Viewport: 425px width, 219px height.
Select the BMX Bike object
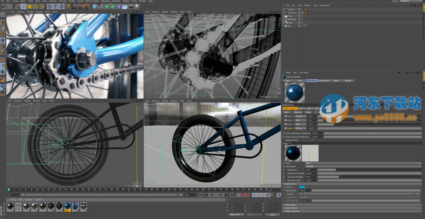tap(292, 20)
